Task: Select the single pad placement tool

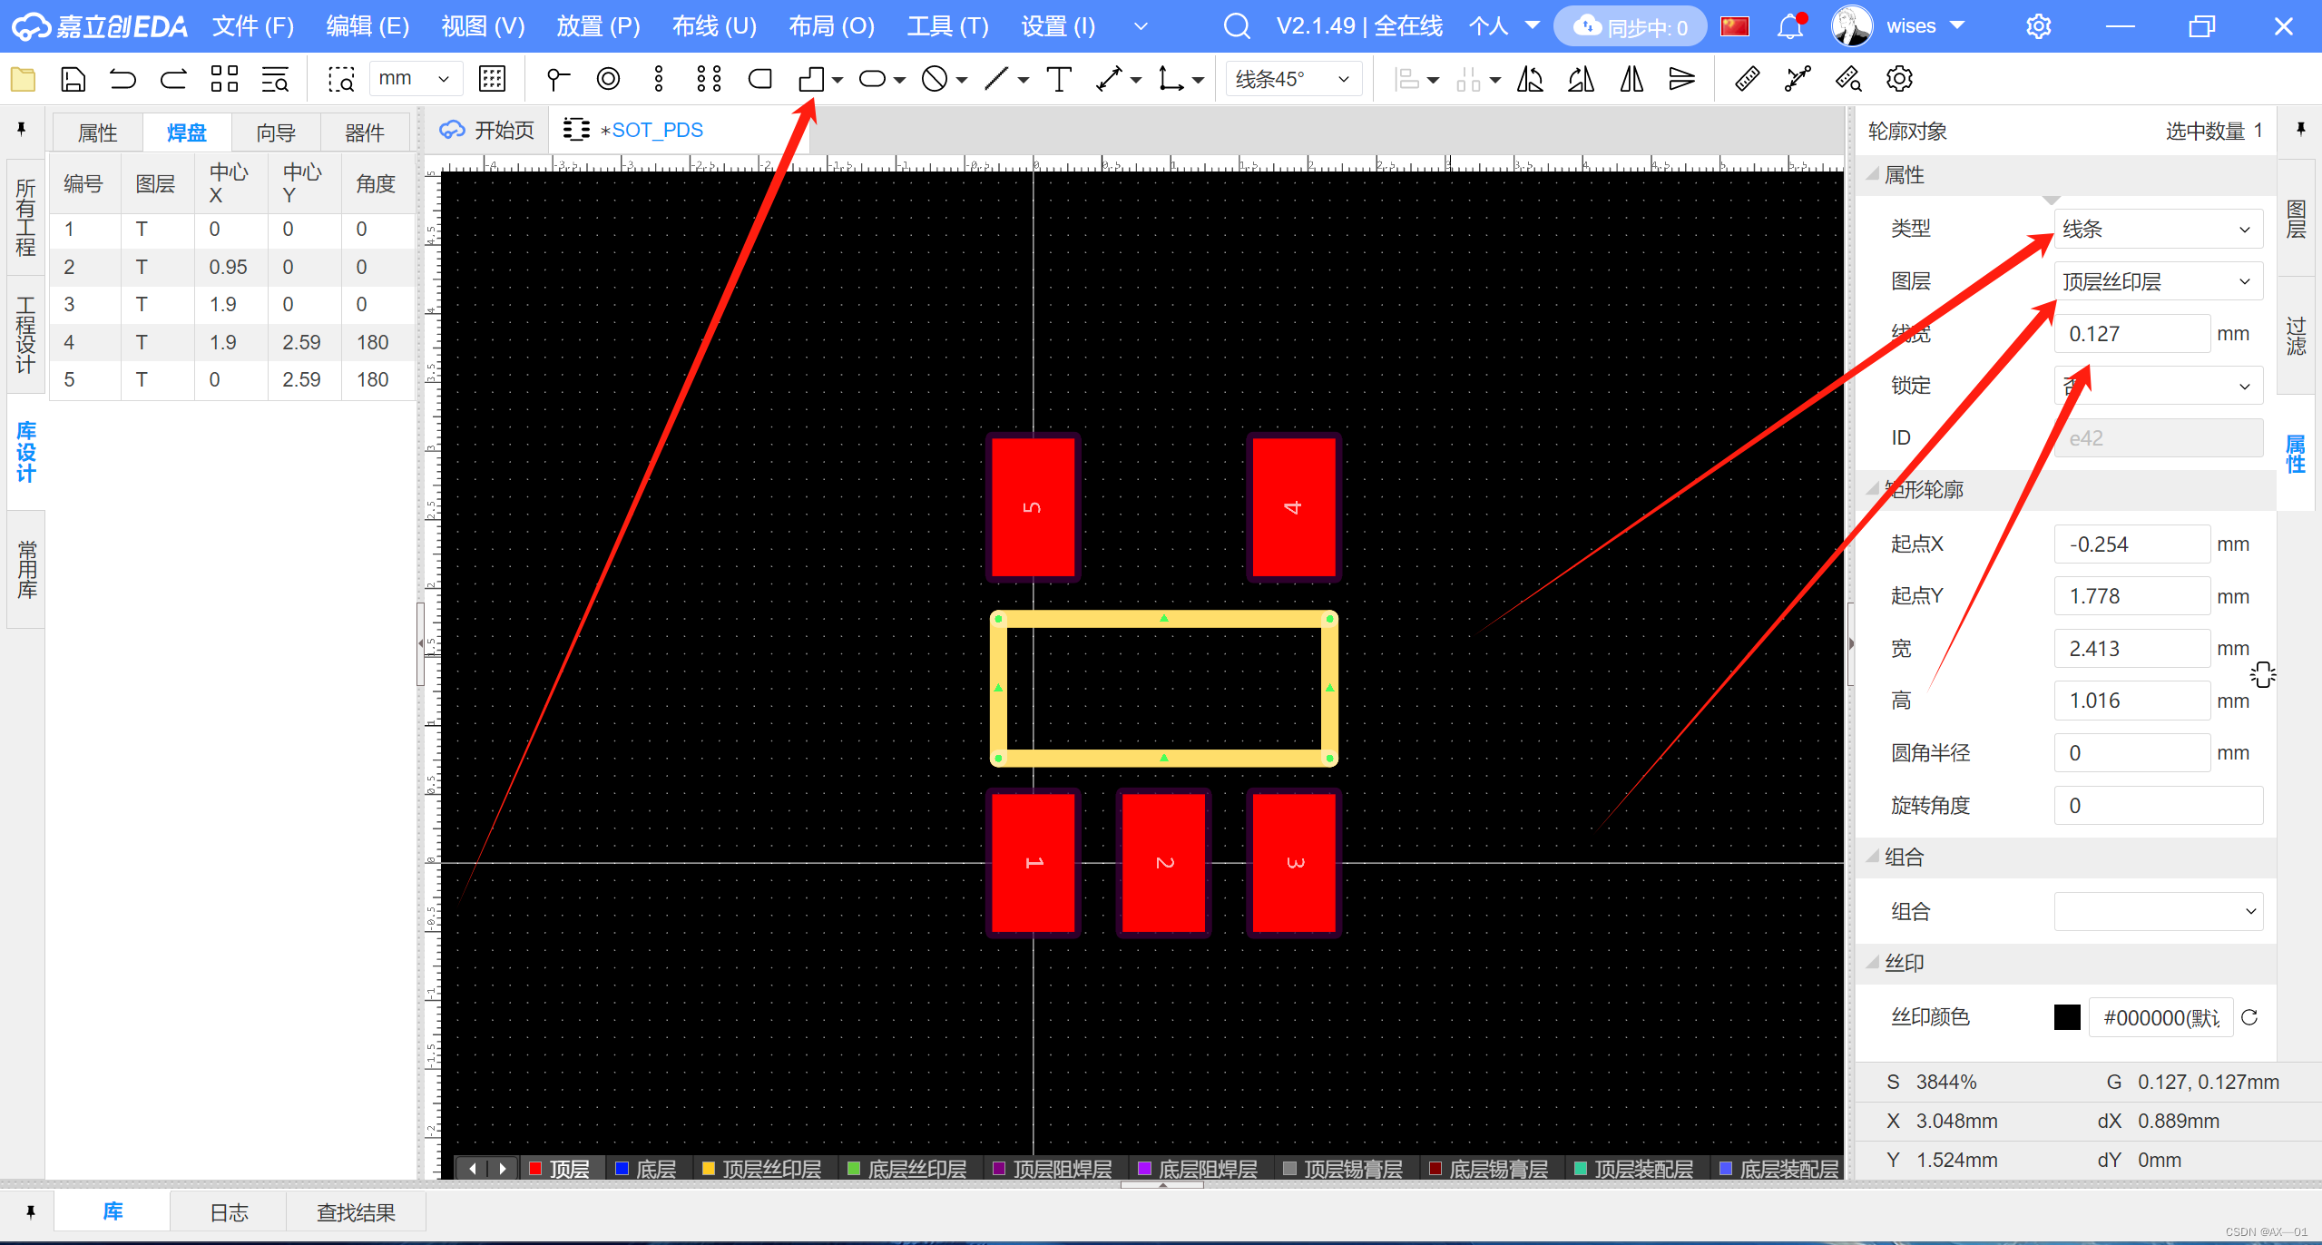Action: [557, 79]
